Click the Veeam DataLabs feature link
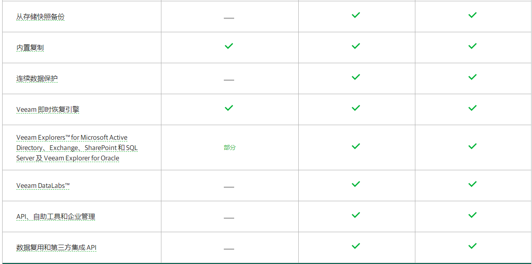Screen dimensions: 532x264 coord(43,186)
